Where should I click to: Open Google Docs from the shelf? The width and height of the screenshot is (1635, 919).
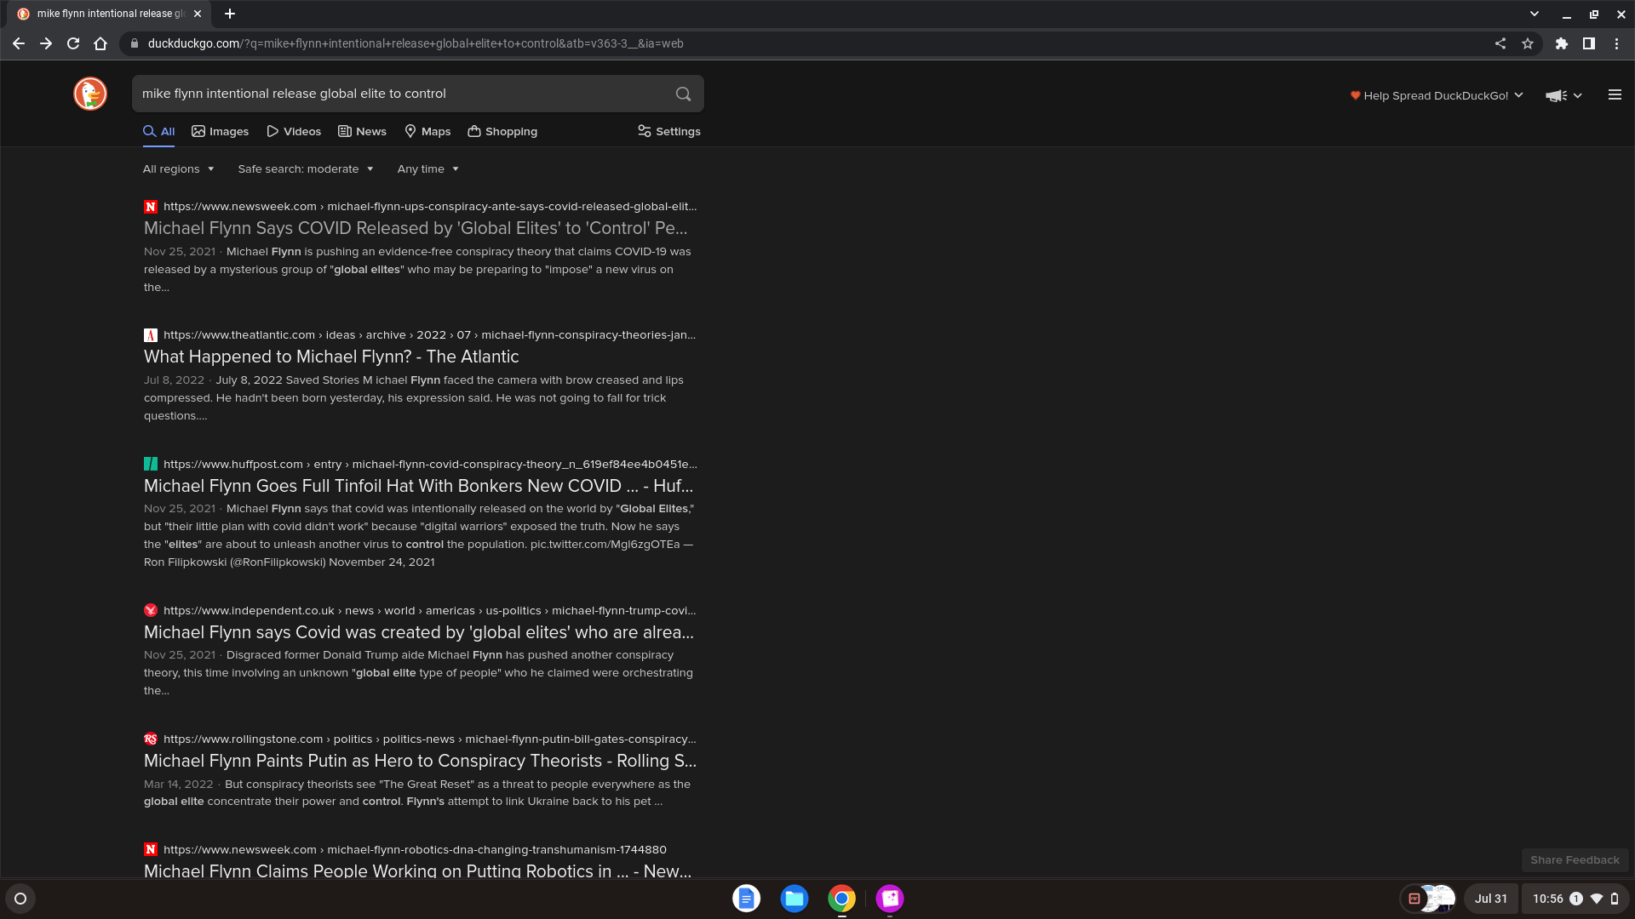[746, 899]
